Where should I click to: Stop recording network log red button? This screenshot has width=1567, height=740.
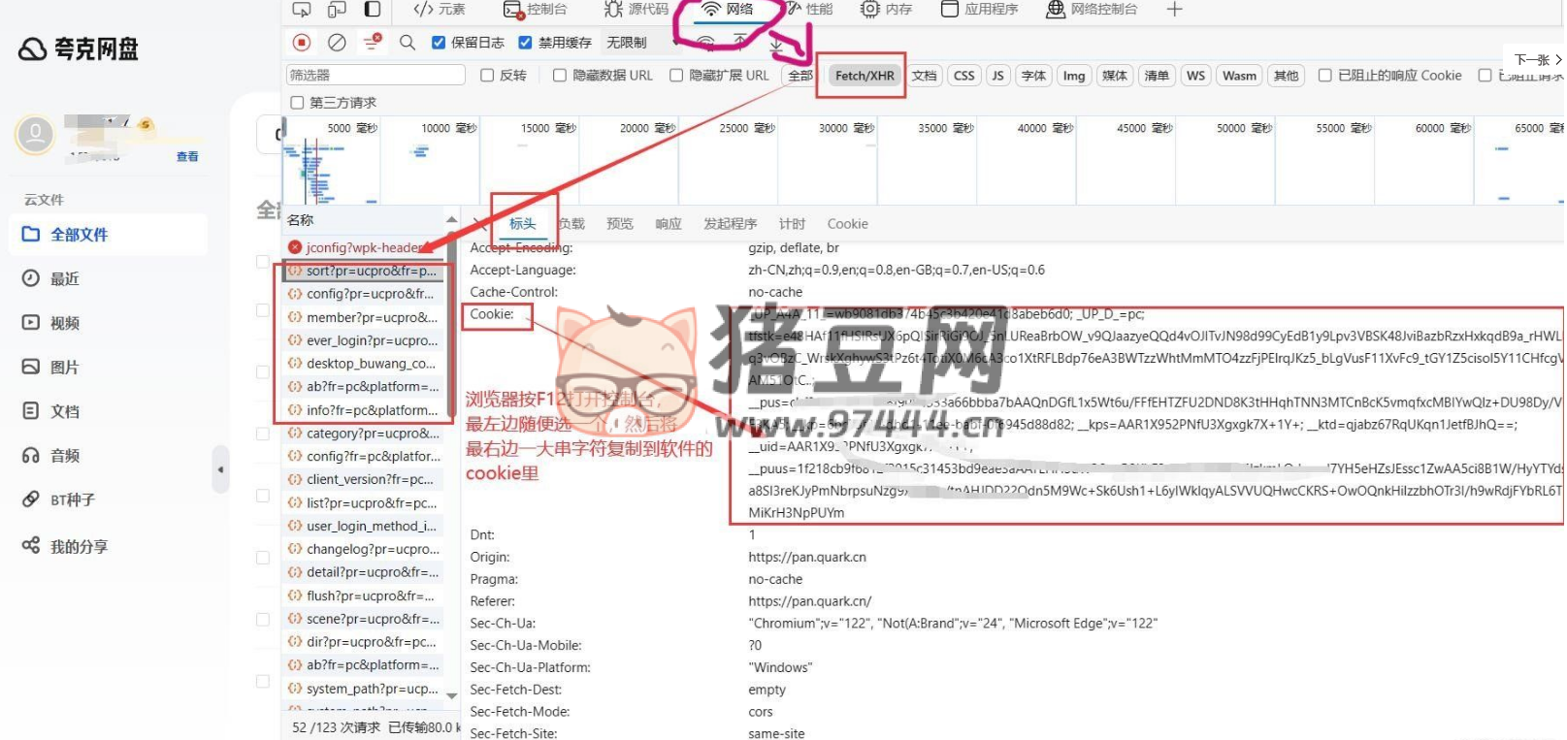[302, 42]
